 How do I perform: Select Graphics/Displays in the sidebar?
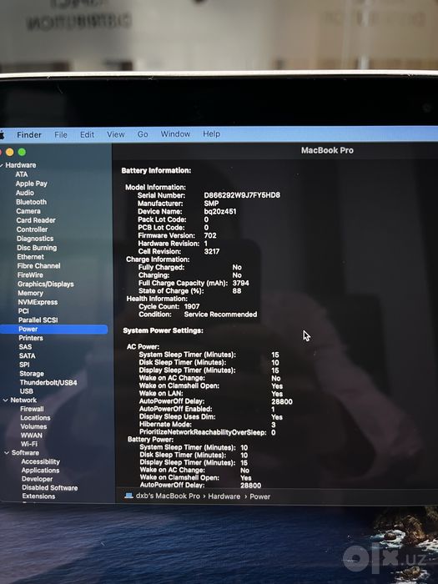(x=46, y=284)
